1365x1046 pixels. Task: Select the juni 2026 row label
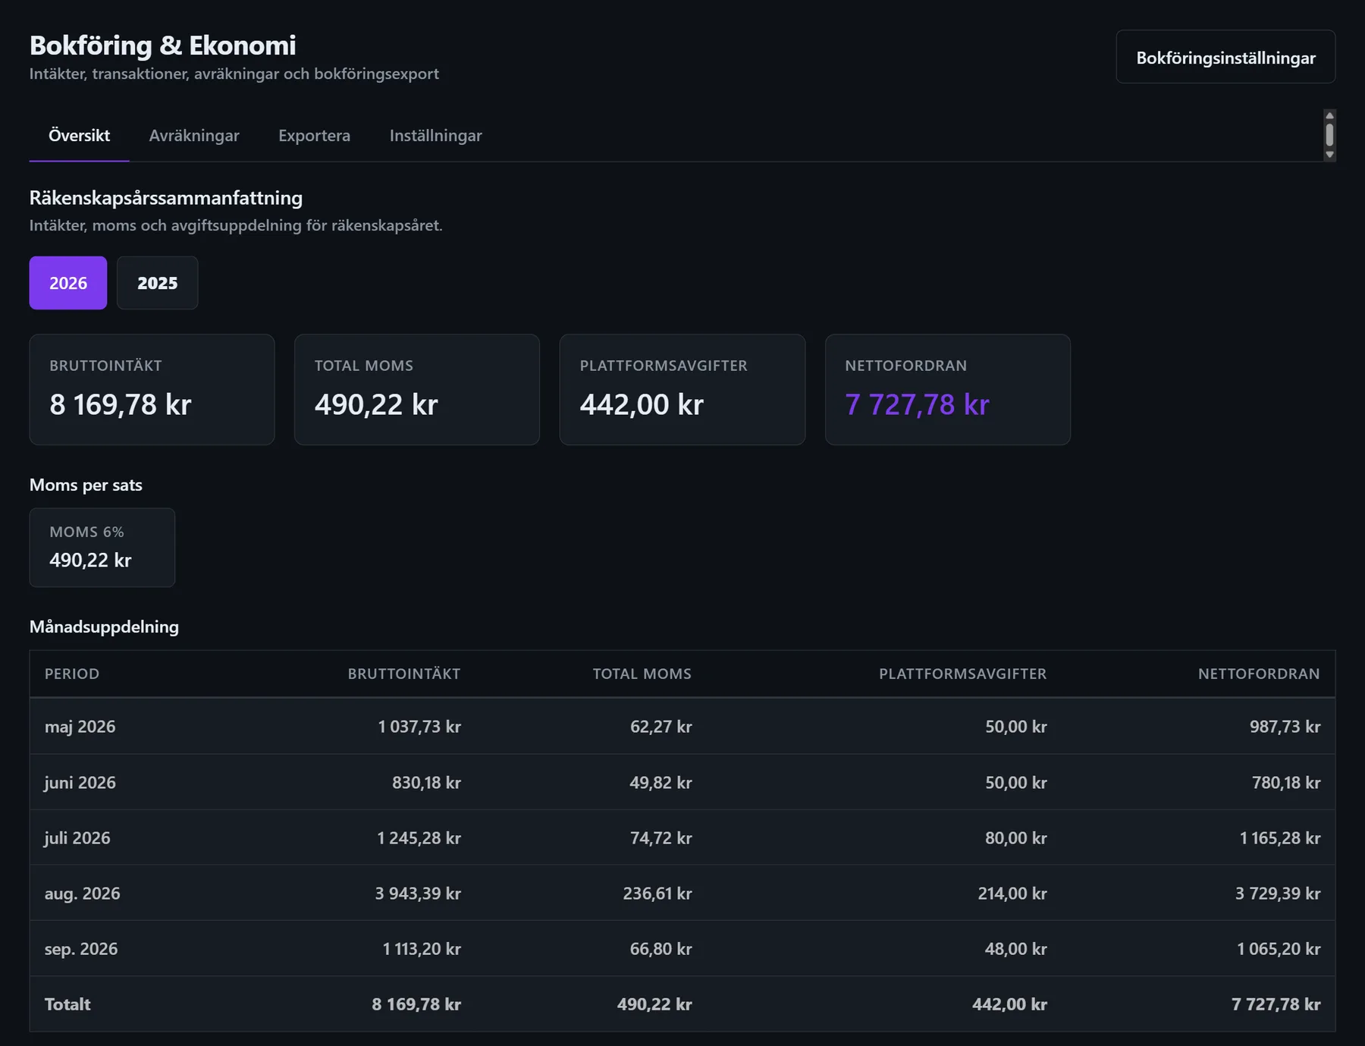(80, 782)
